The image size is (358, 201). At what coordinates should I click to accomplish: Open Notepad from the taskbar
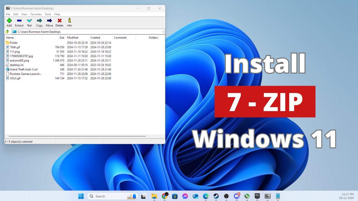278,196
